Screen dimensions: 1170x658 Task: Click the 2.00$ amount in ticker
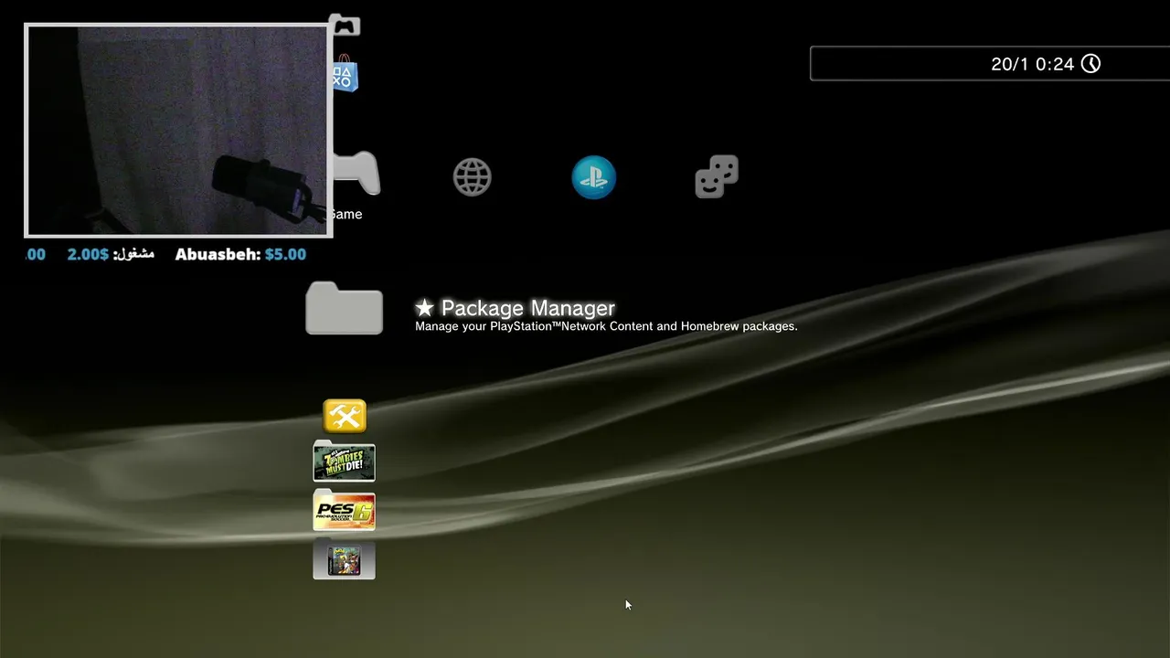88,254
